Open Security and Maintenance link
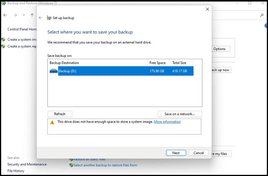268x176 pixels. 27,165
